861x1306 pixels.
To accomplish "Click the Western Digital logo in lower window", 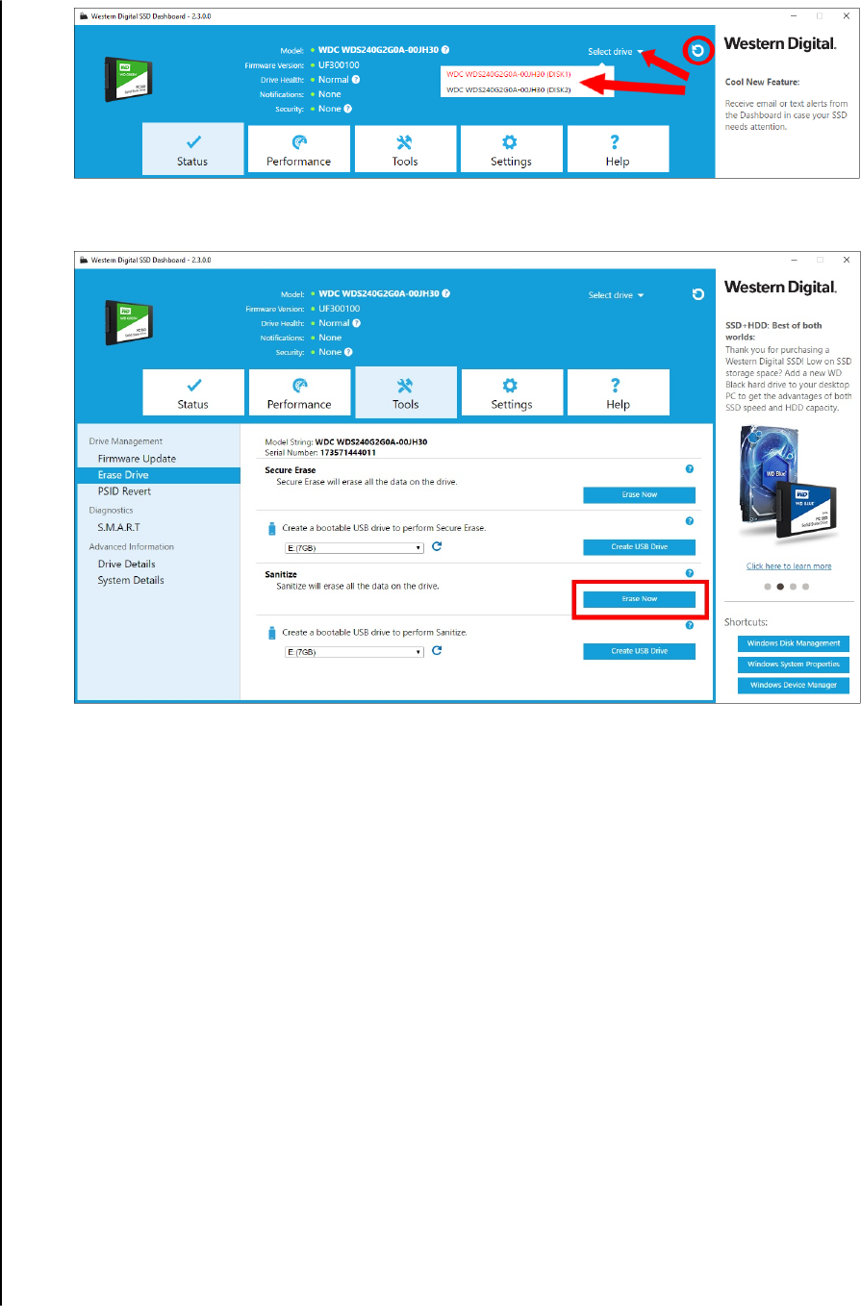I will 780,288.
